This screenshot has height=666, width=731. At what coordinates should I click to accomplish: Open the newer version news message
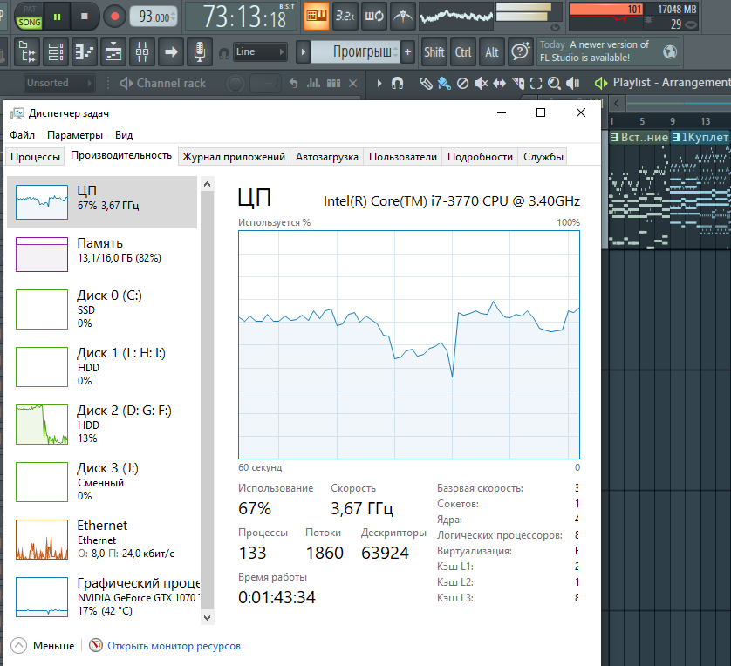click(x=594, y=51)
